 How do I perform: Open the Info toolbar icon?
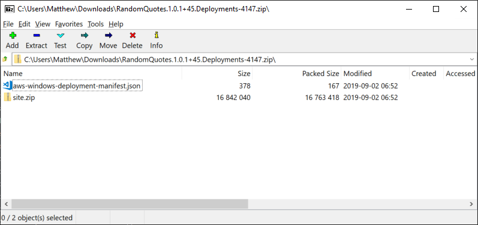click(157, 35)
